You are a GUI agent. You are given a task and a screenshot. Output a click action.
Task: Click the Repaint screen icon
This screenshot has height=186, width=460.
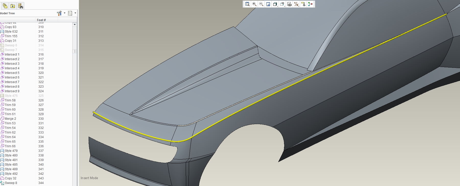click(268, 4)
